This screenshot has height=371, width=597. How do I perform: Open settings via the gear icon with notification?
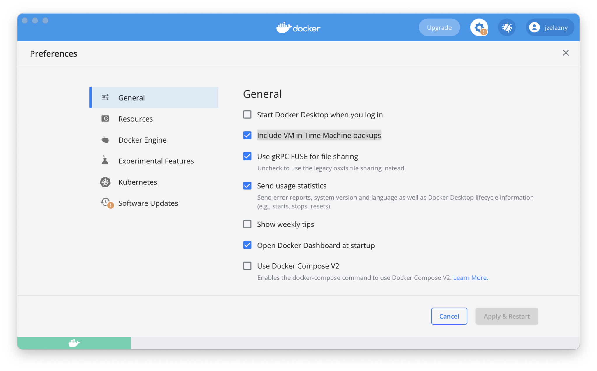pos(478,27)
